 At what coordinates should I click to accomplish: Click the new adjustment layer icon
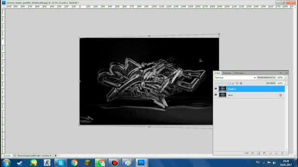click(x=264, y=153)
